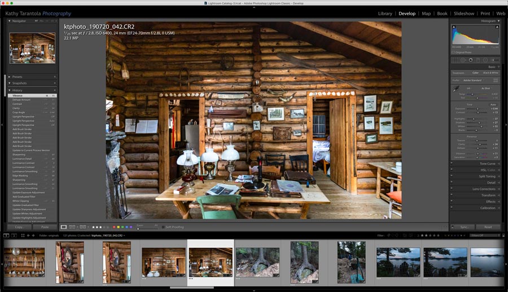Select the Spot Removal tool

tap(463, 60)
